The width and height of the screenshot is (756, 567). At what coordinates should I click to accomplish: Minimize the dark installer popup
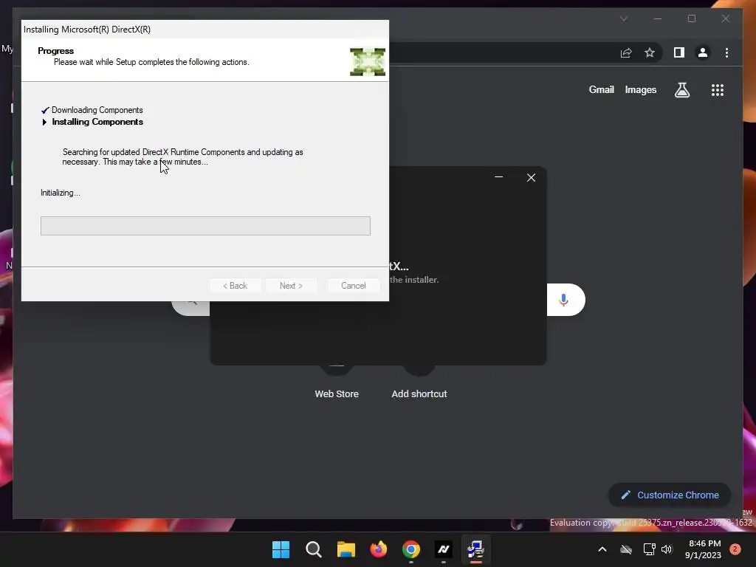[x=498, y=177]
